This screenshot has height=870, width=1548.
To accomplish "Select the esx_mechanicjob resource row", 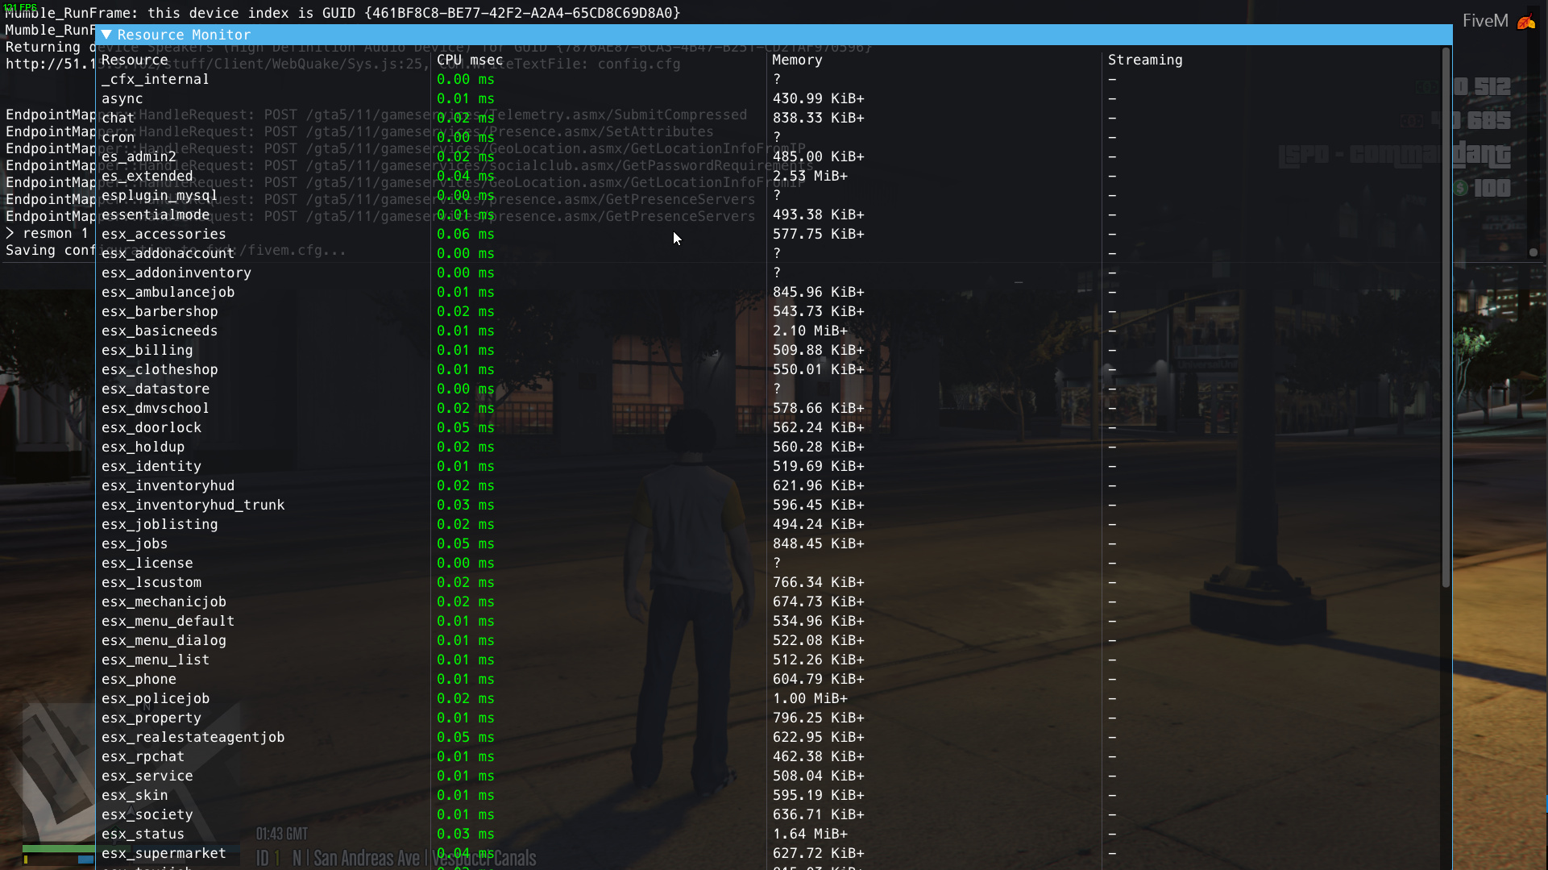I will click(770, 602).
